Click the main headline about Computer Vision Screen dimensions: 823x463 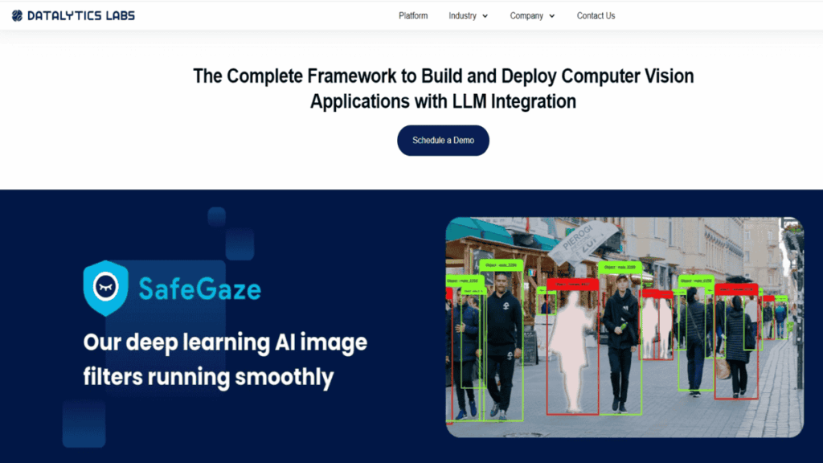click(443, 88)
